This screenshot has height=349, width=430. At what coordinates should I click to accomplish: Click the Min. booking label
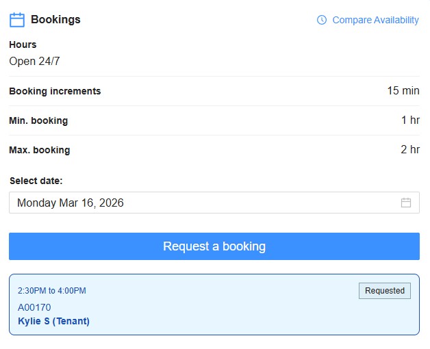coord(38,120)
